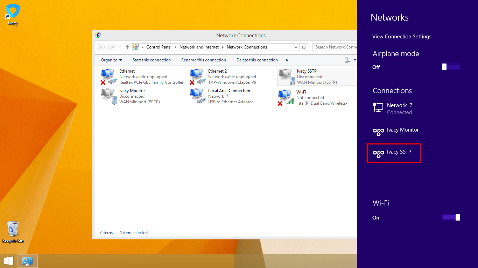
Task: Click the Forward navigation arrow
Action: pos(111,47)
